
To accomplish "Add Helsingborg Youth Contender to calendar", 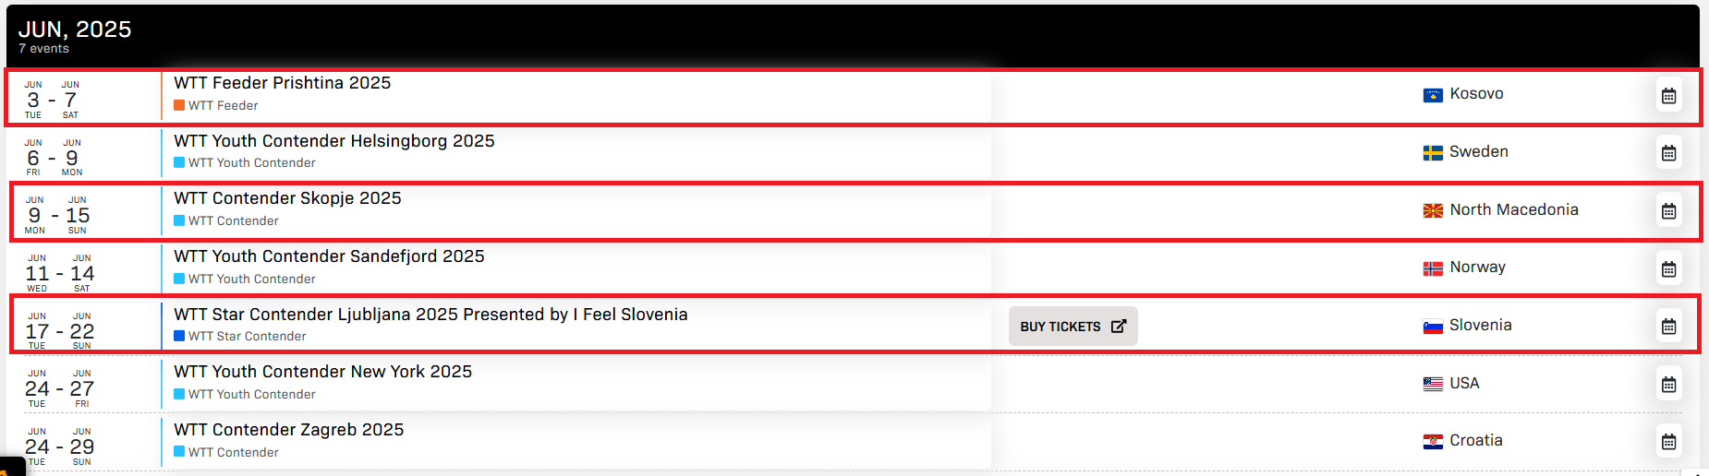I will point(1668,153).
